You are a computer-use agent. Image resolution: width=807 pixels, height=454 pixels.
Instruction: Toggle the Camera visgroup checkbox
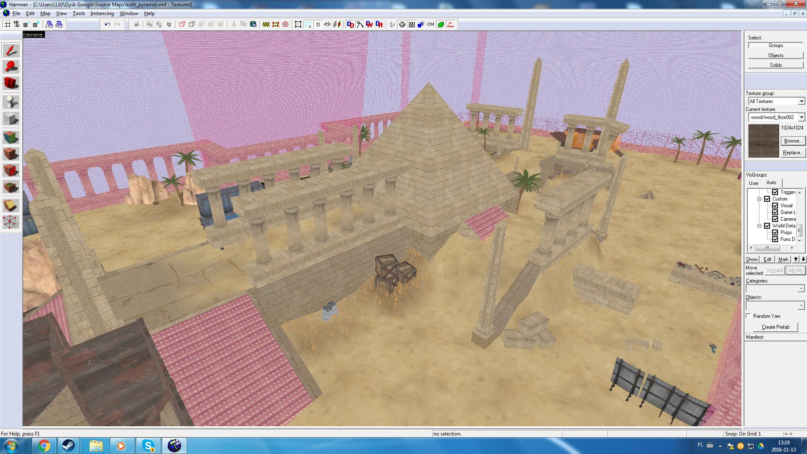[x=775, y=219]
